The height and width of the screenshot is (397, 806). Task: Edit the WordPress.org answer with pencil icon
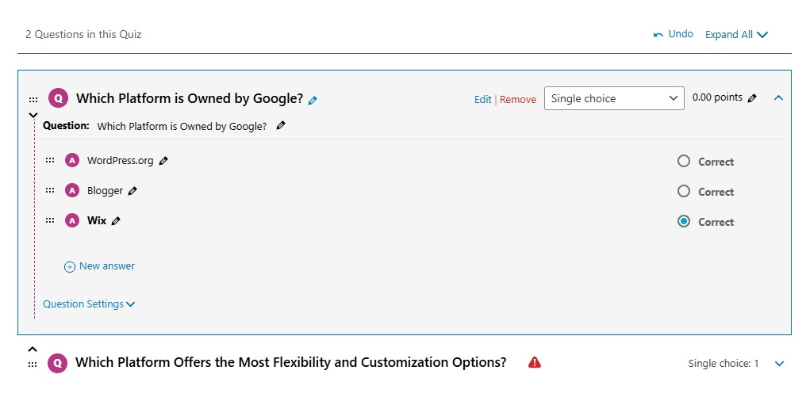click(x=163, y=161)
